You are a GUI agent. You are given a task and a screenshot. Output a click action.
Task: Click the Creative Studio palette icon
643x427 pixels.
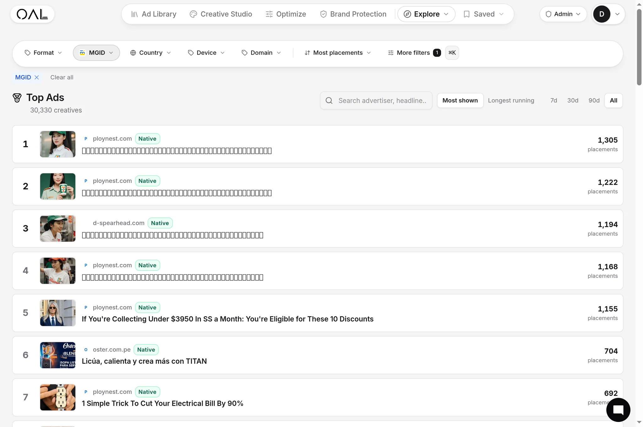pyautogui.click(x=193, y=14)
